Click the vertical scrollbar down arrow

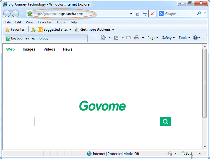click(x=205, y=147)
